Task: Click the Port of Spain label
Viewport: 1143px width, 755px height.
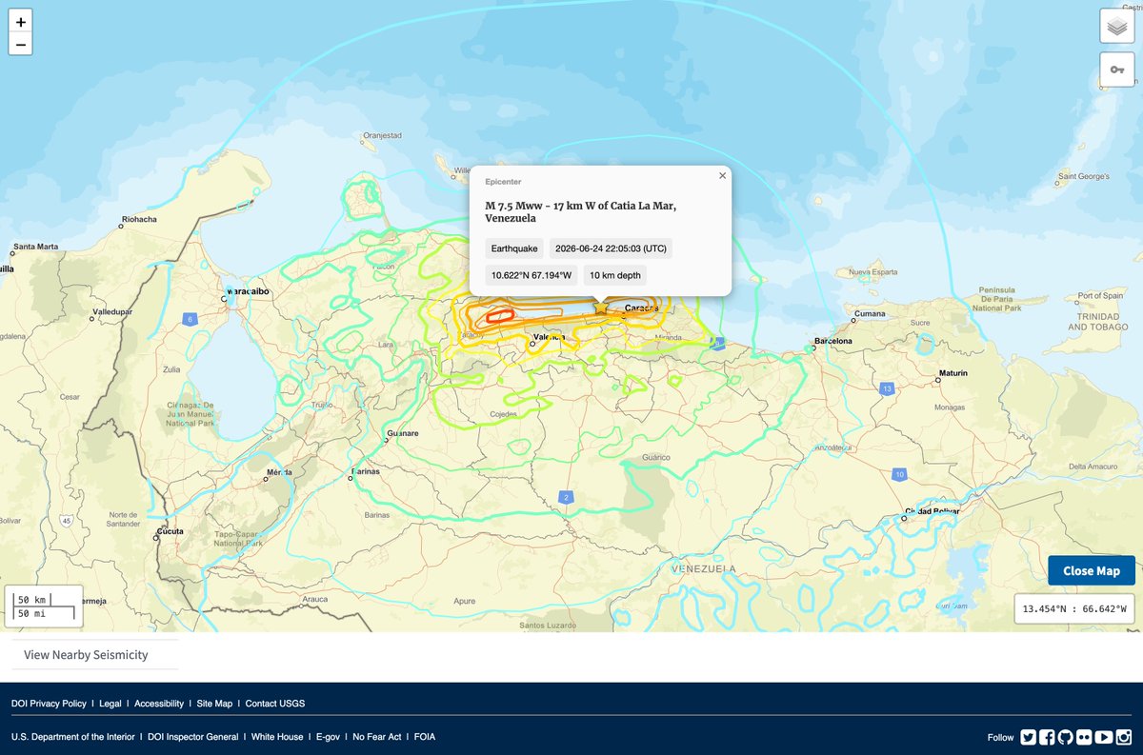Action: coord(1100,296)
